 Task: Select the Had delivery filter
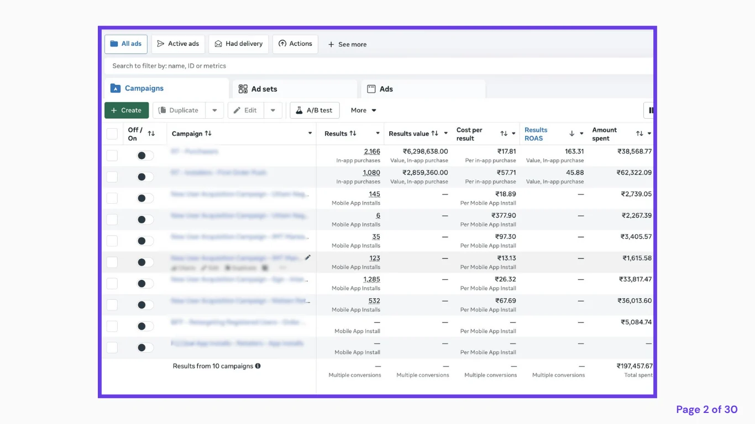point(239,44)
